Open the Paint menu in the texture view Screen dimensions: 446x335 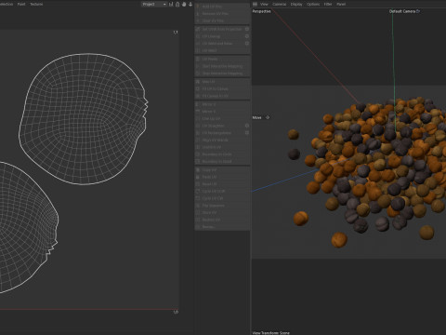(x=21, y=4)
